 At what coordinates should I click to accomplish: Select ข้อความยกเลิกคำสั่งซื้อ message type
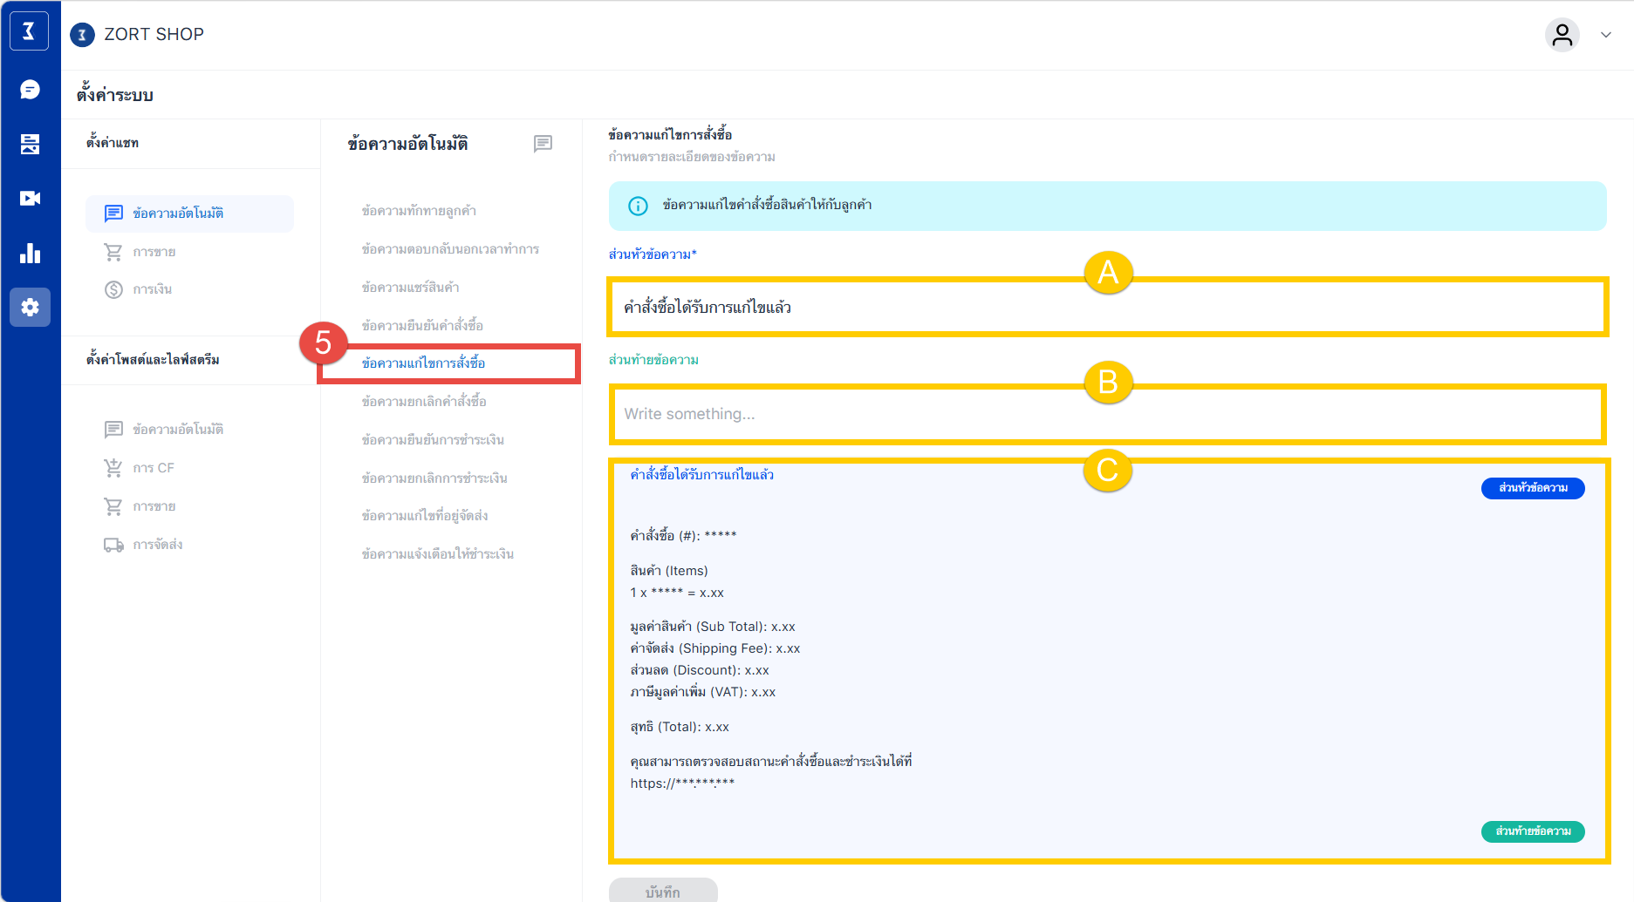[424, 402]
